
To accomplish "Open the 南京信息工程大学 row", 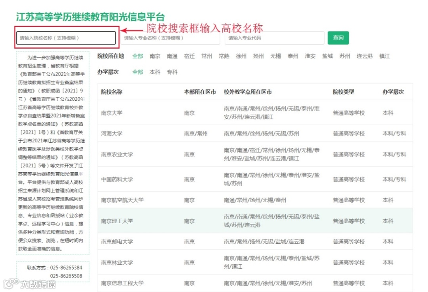I will (255, 283).
